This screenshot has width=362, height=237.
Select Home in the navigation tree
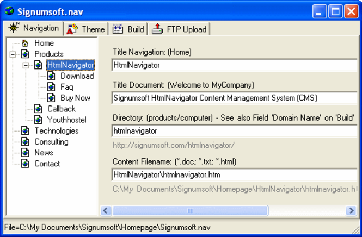[x=44, y=43]
